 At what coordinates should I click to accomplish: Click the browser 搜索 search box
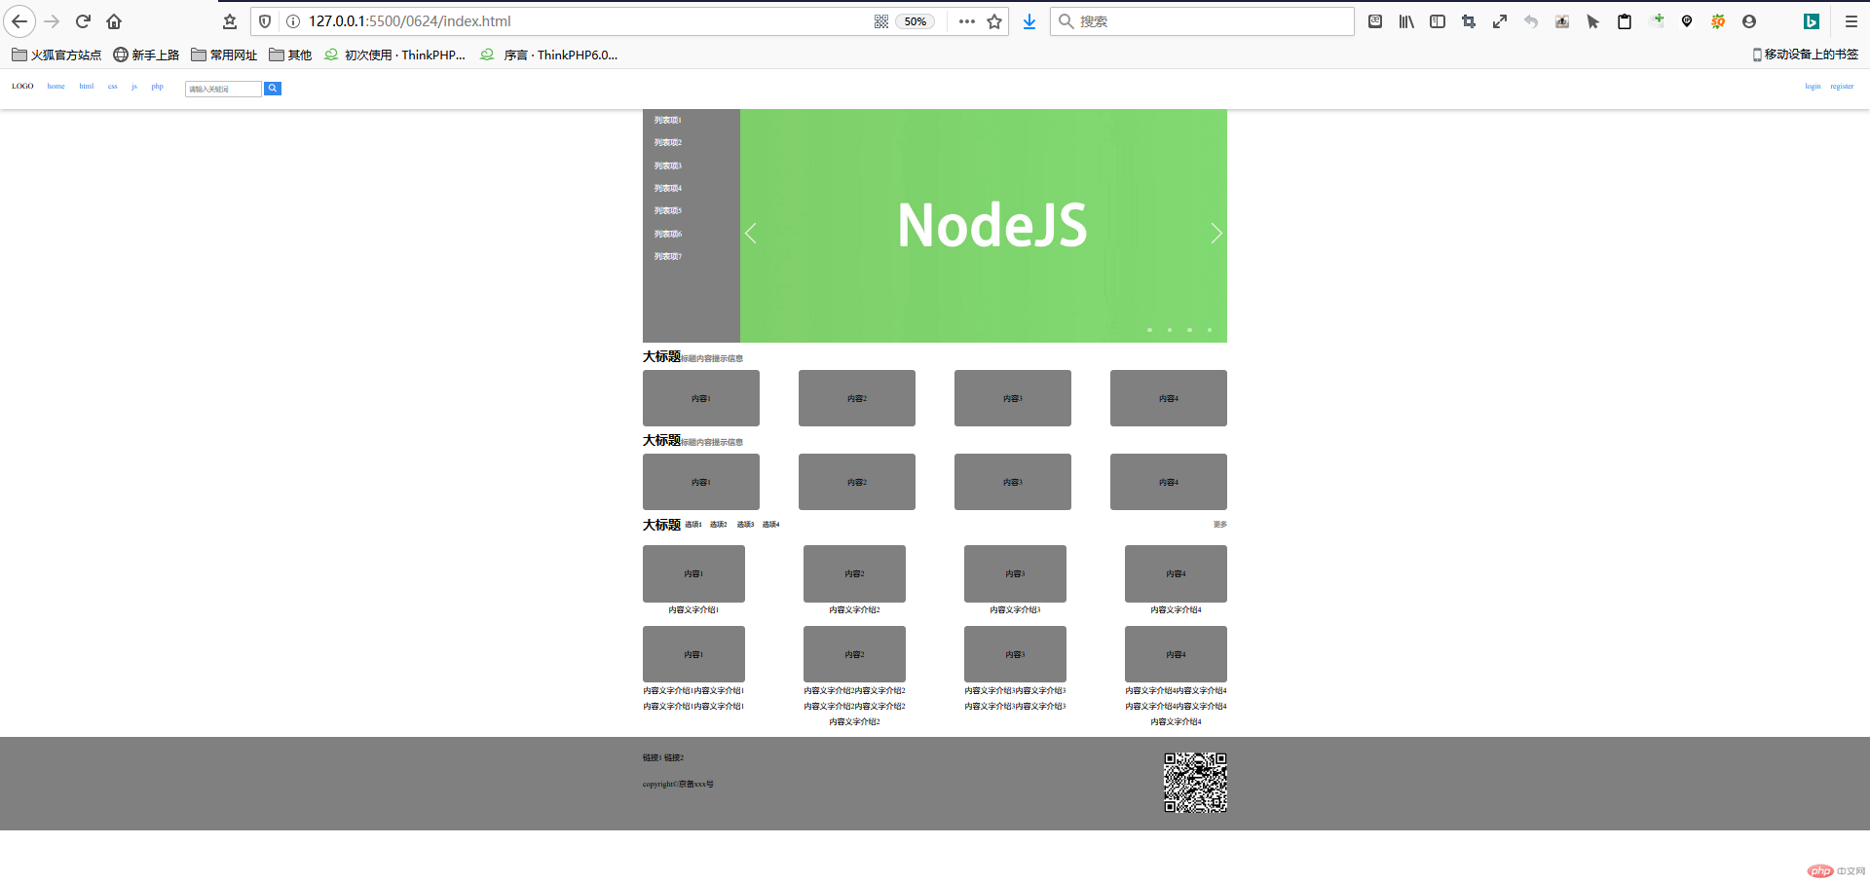point(1202,21)
